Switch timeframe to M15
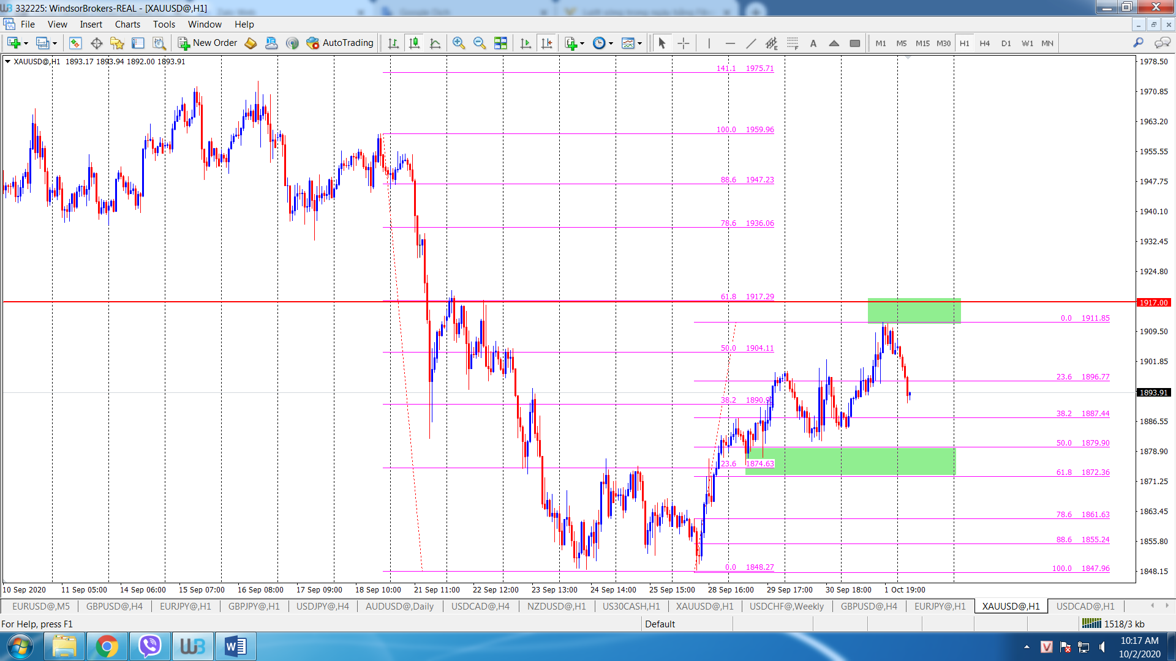The height and width of the screenshot is (661, 1176). (922, 43)
